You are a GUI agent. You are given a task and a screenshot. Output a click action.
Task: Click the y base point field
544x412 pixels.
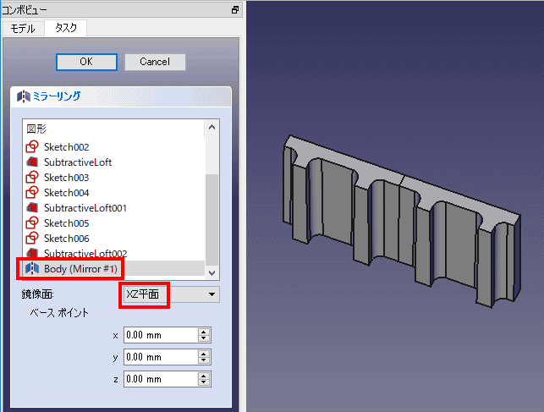(161, 357)
